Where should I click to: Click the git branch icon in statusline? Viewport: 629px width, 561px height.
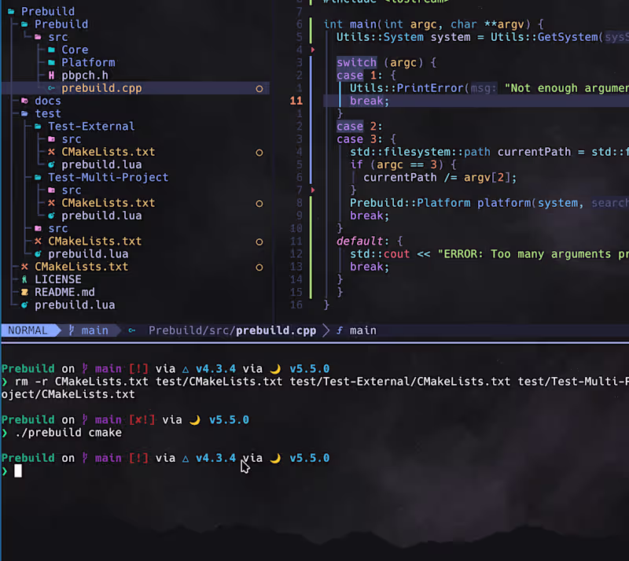72,330
